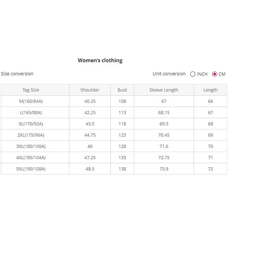Click the Sleeve Length column header
This screenshot has width=257, height=257.
point(164,90)
